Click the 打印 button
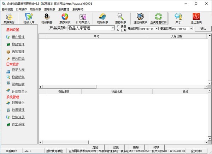Image resolution: width=212 pixels, height=154 pixels. click(x=156, y=147)
